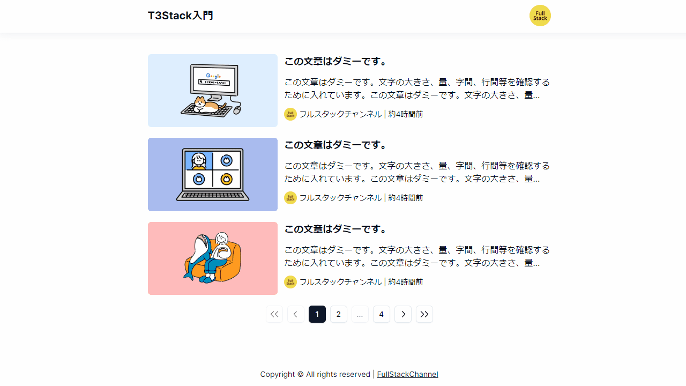Go to next page with right chevron
The image size is (686, 386).
click(403, 314)
